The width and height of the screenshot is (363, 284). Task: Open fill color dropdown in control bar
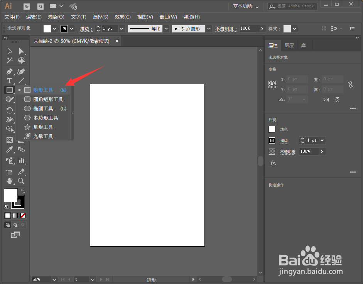click(x=54, y=29)
